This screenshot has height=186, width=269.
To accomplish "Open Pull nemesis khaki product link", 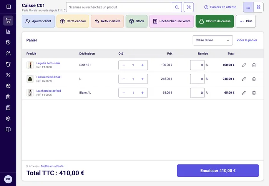I will [x=49, y=77].
